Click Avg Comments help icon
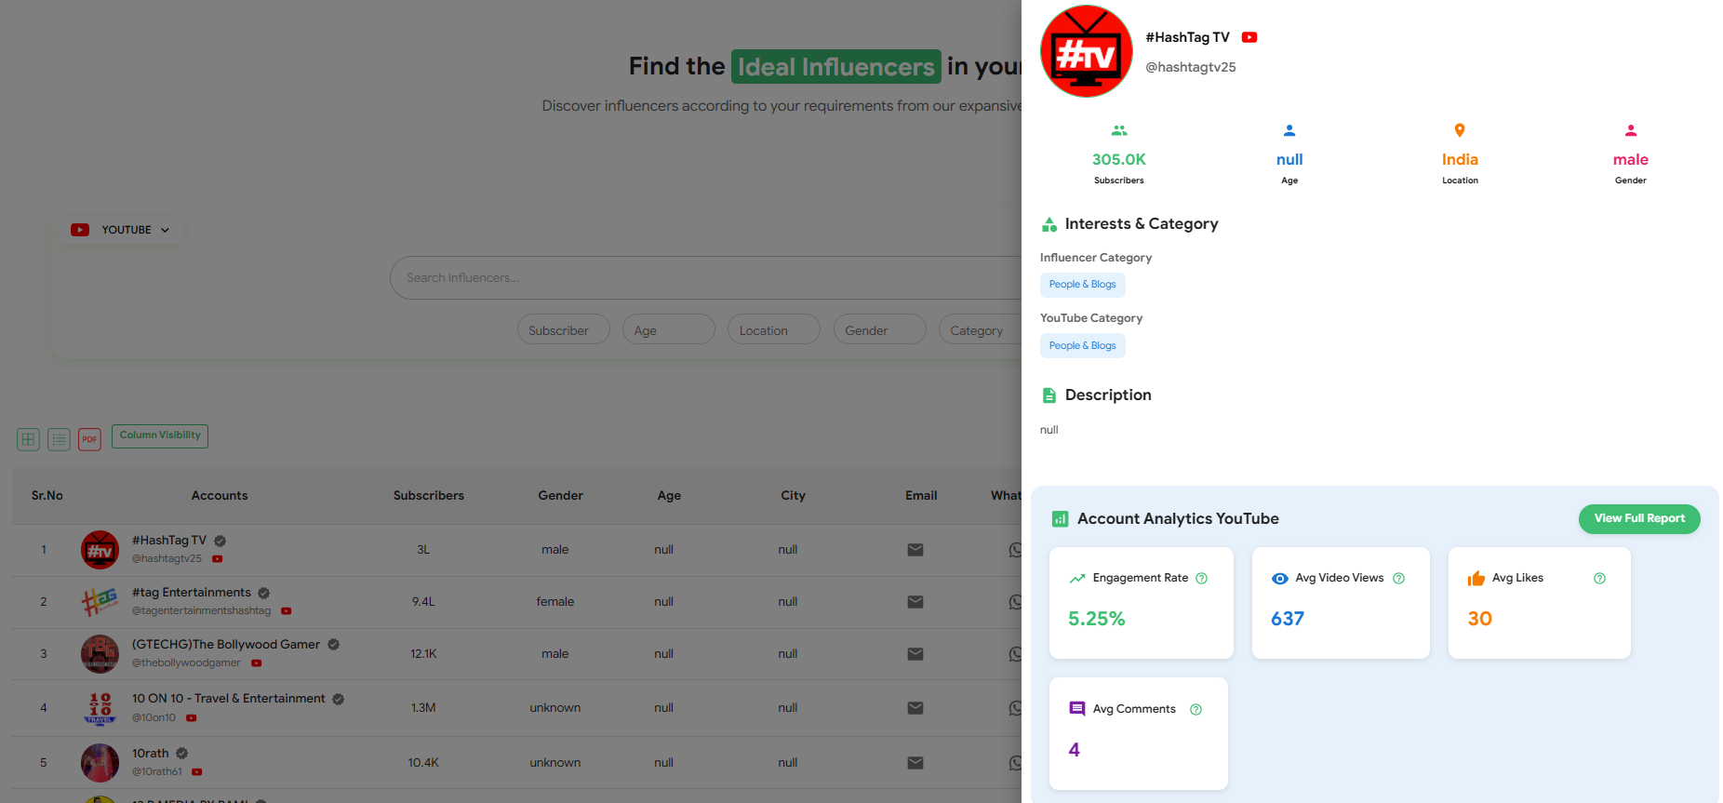 tap(1196, 710)
